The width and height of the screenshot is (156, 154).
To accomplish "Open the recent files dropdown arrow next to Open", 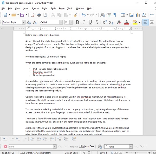I will pos(18,15).
